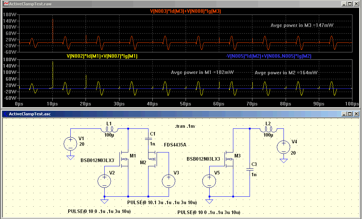Click the '.tran .1m' simulation directive
This screenshot has width=362, height=219.
185,126
